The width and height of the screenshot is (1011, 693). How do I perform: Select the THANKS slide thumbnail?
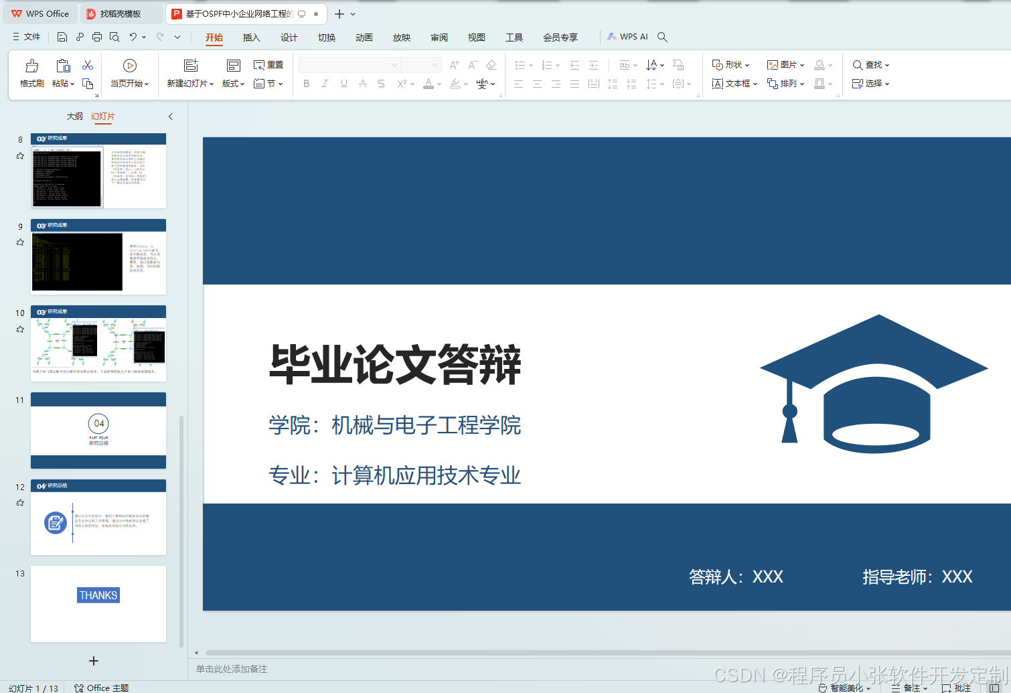[98, 603]
